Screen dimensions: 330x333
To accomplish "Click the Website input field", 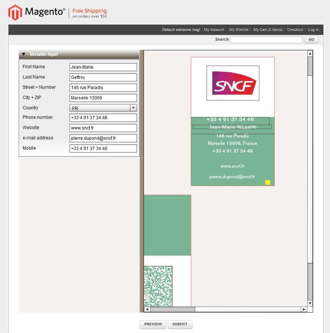I will tap(103, 128).
